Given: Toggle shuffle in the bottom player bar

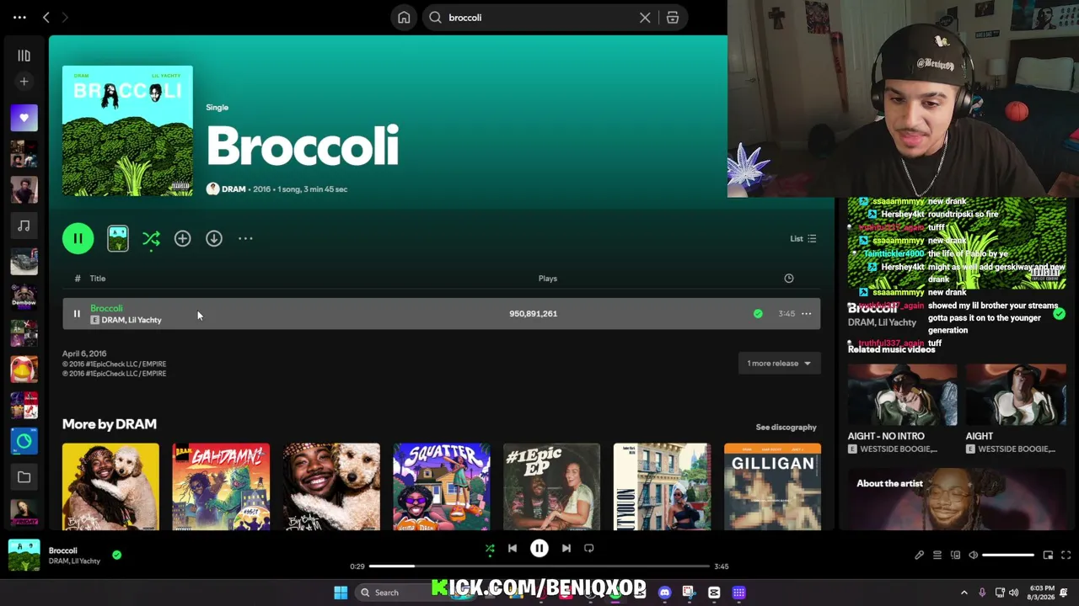Looking at the screenshot, I should tap(490, 549).
